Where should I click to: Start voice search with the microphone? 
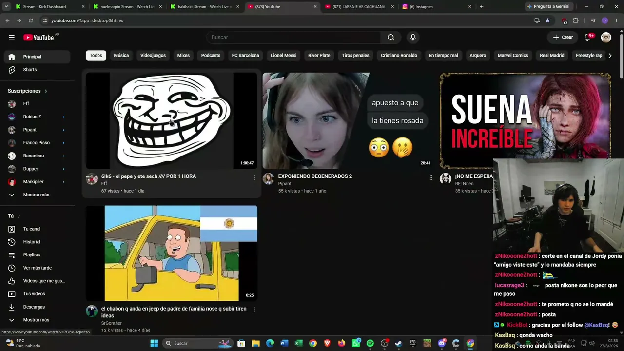click(x=413, y=38)
